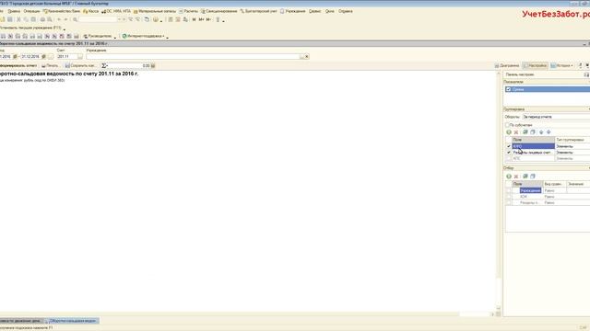Click the M+ memory toolbar icon

(x=201, y=19)
